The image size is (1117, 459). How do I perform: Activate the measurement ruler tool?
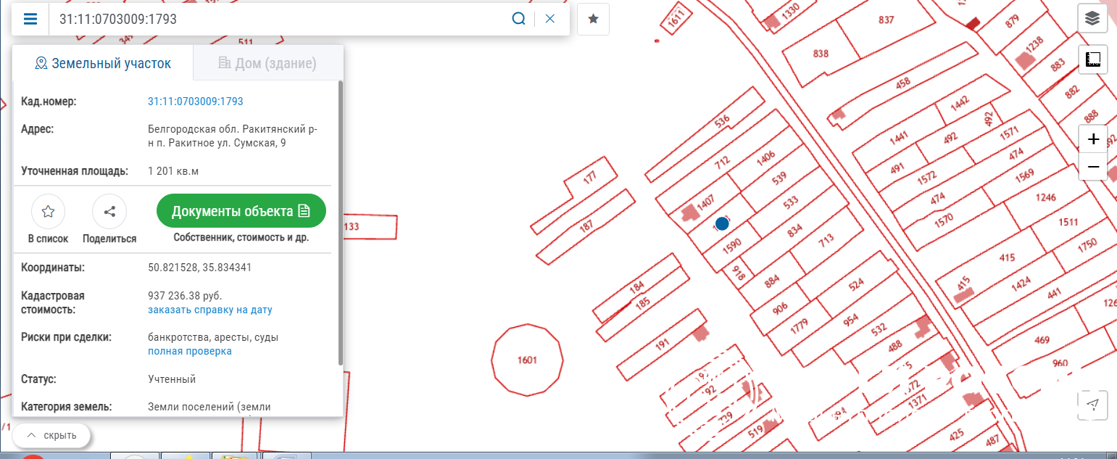[x=1092, y=59]
